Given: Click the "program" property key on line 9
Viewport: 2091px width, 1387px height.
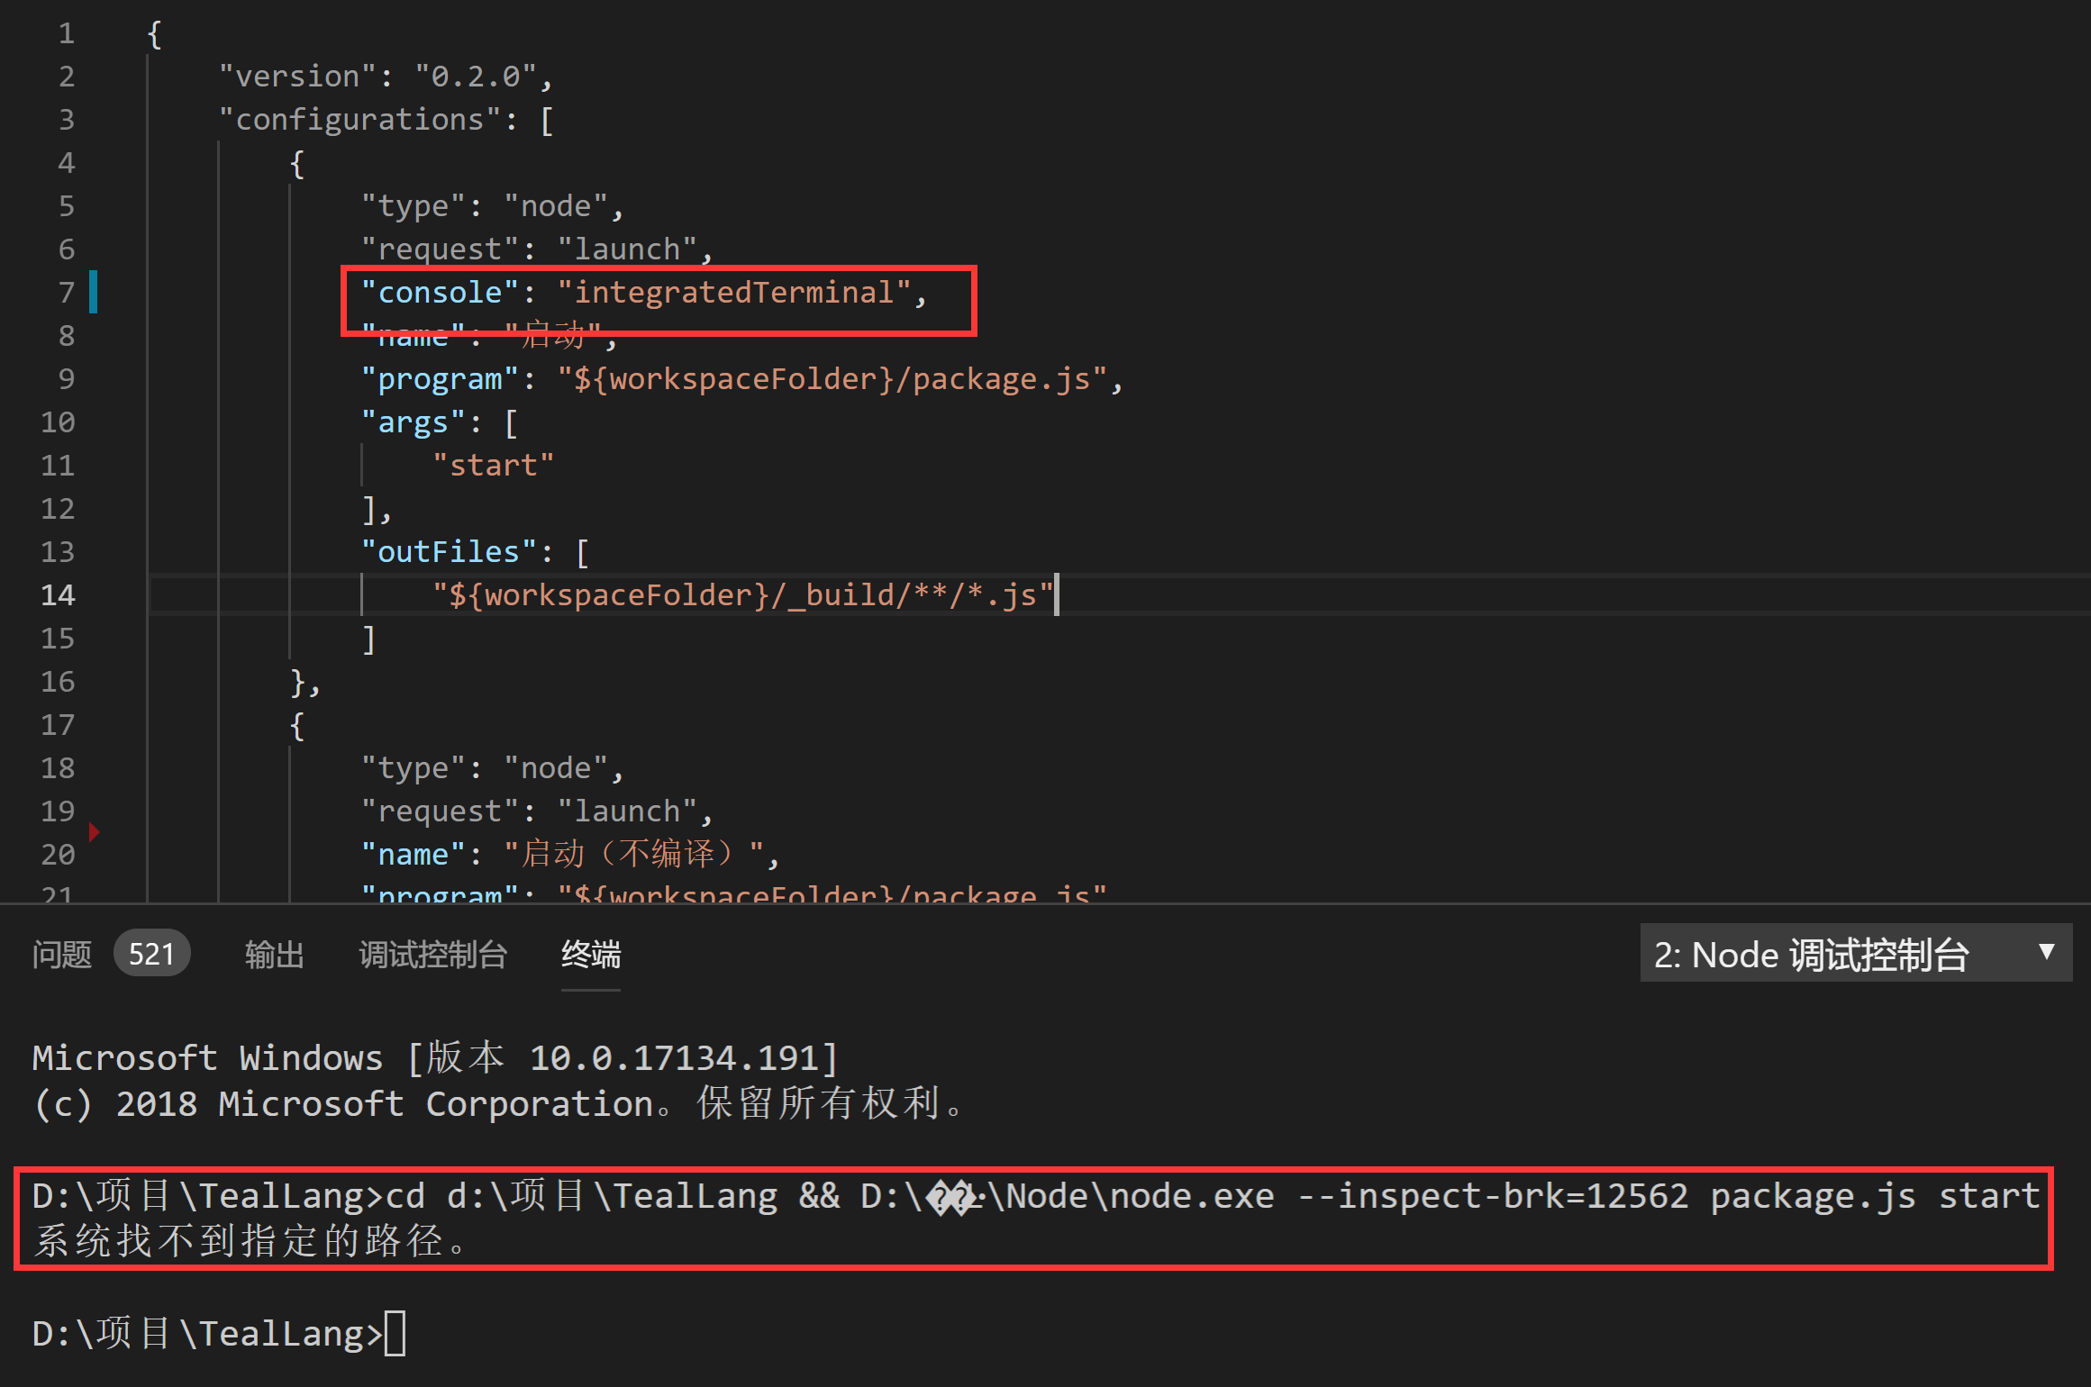Looking at the screenshot, I should click(438, 378).
